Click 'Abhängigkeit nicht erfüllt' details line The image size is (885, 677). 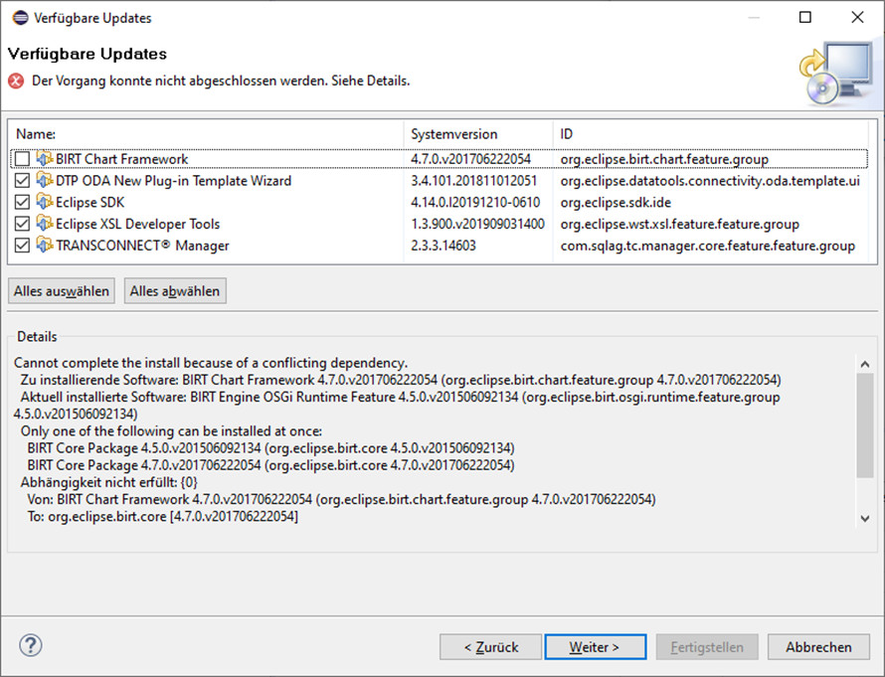coord(109,482)
